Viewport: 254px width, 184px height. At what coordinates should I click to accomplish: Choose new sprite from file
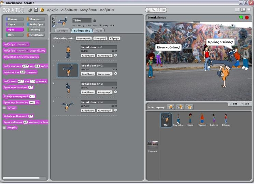180,107
